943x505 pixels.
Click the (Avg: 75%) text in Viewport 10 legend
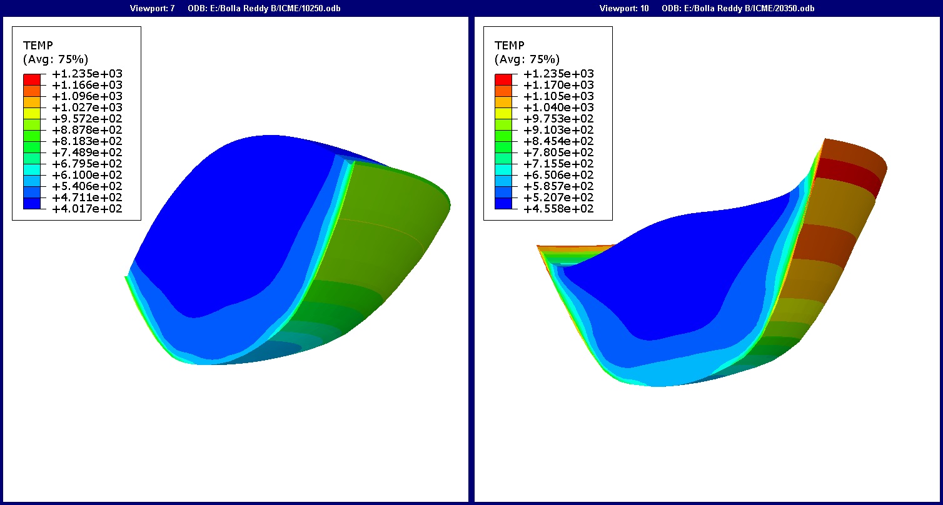click(527, 59)
